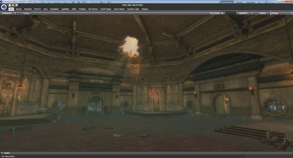The height and width of the screenshot is (158, 293).
Task: Switch to the RandObj tab
Action: [28, 9]
